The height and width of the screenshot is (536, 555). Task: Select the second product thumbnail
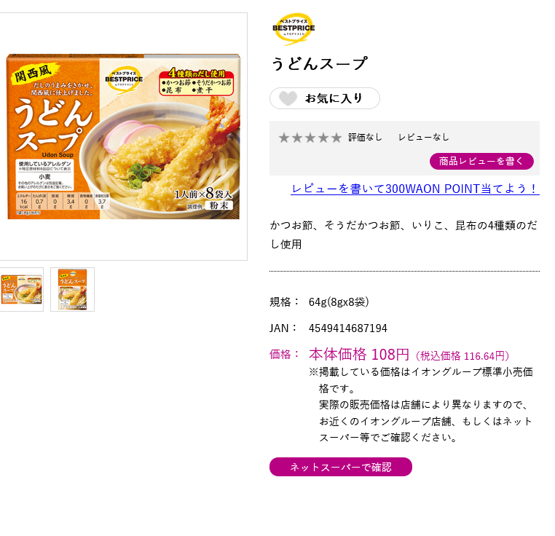(x=72, y=289)
